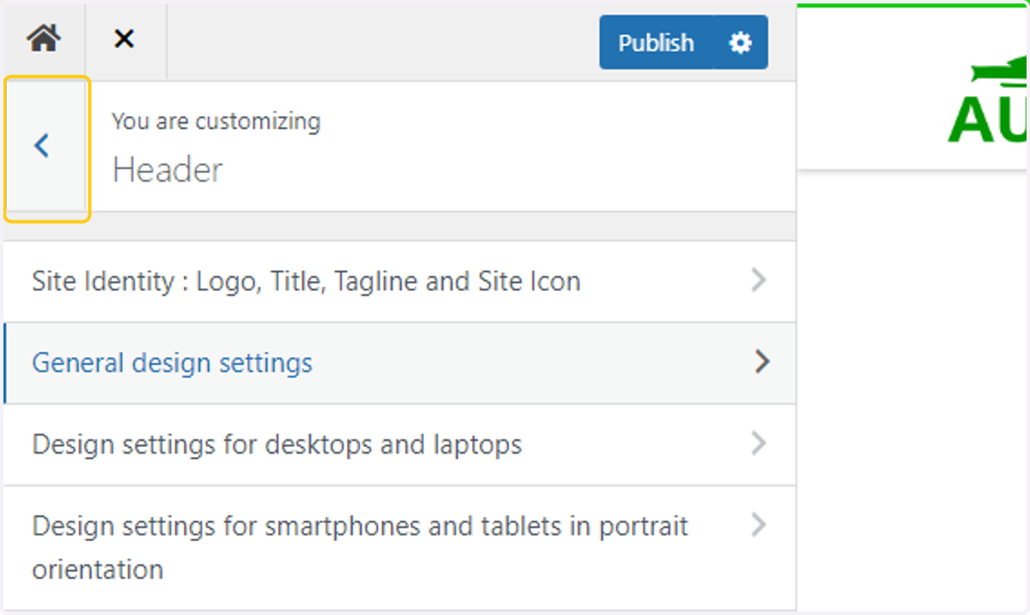This screenshot has height=615, width=1030.
Task: Open Design settings for smartphones and tablets
Action: coord(399,547)
